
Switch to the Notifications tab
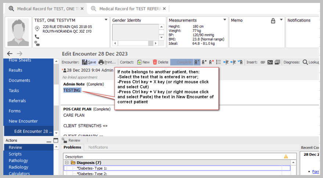tap(98, 147)
